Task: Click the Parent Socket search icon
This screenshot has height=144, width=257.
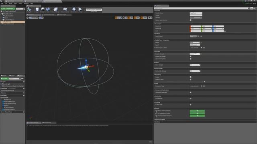Action: (x=199, y=36)
